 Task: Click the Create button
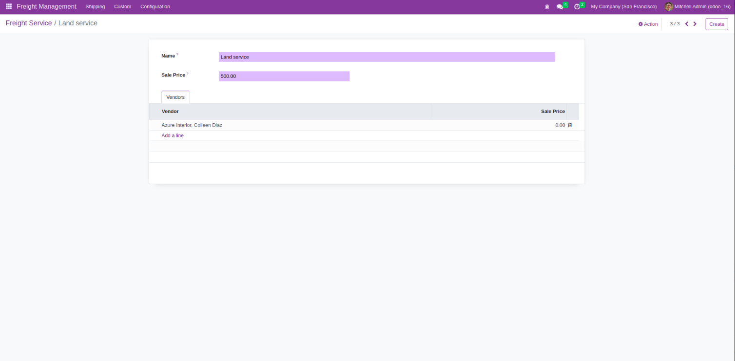click(x=716, y=24)
